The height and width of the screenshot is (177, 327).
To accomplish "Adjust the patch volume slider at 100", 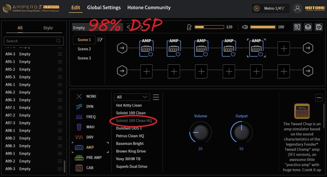I will 263,27.
